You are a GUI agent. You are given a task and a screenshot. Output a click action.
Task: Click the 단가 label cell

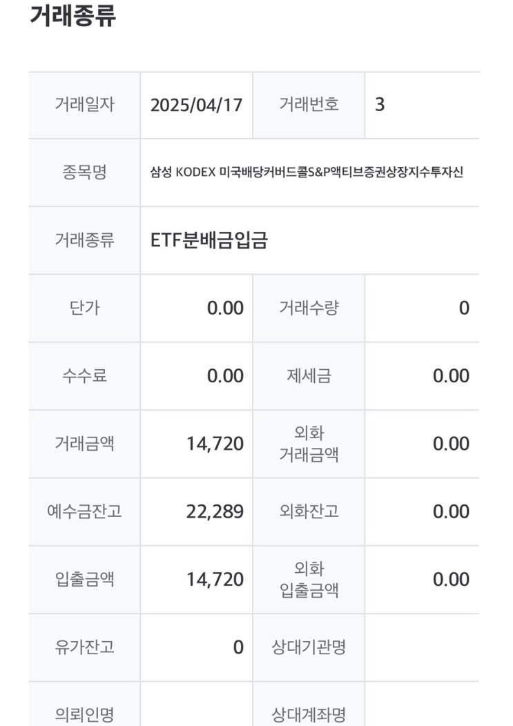tap(84, 308)
